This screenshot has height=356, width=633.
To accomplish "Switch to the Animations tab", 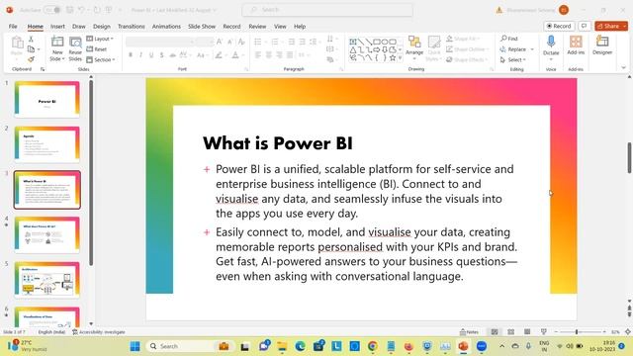I will 166,27.
